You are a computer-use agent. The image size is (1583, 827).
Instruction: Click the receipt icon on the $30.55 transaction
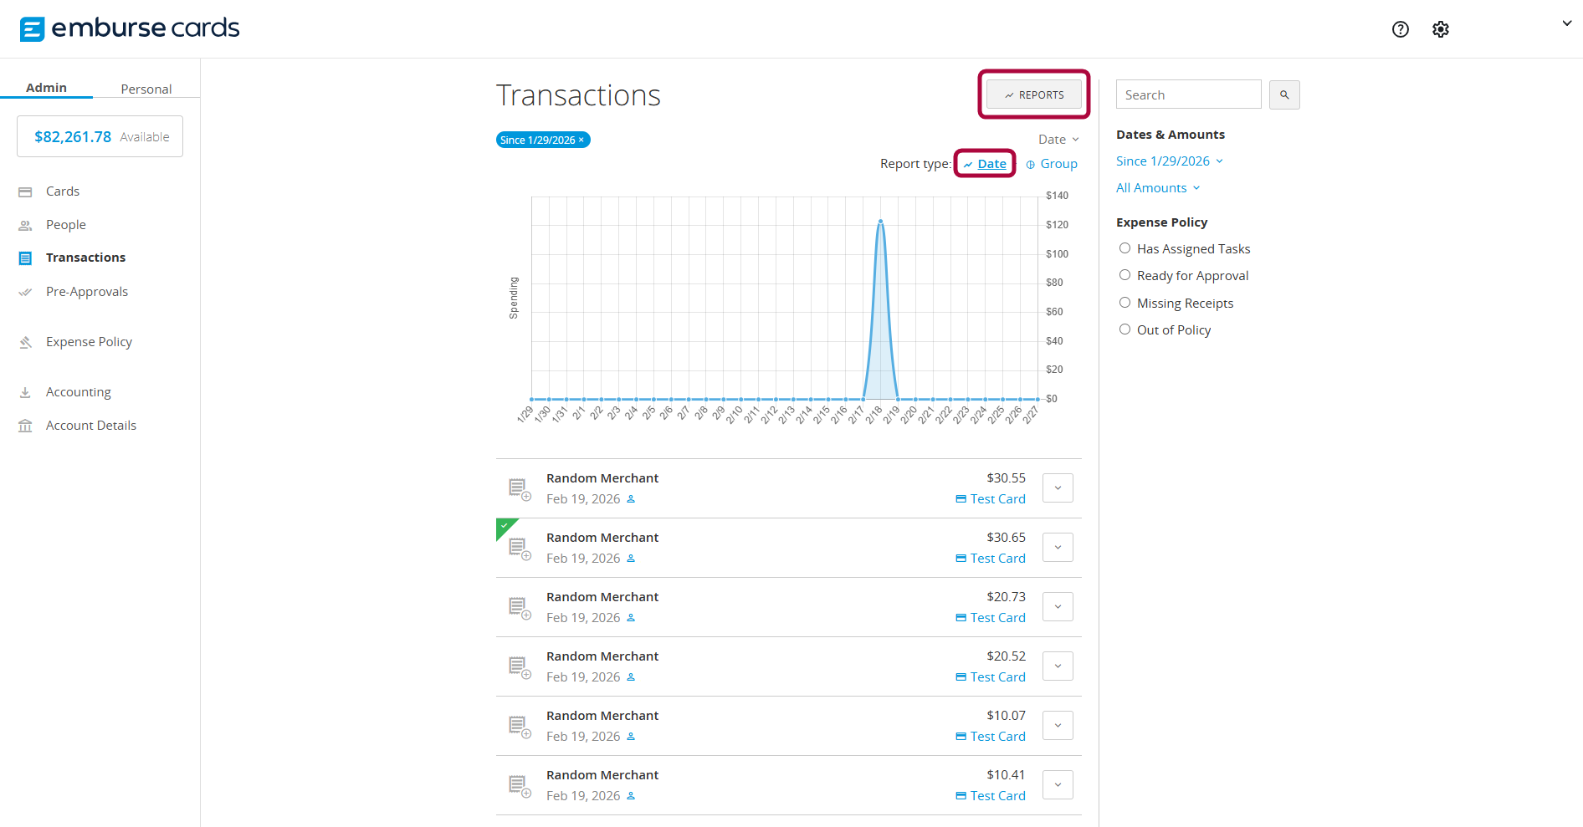tap(519, 489)
